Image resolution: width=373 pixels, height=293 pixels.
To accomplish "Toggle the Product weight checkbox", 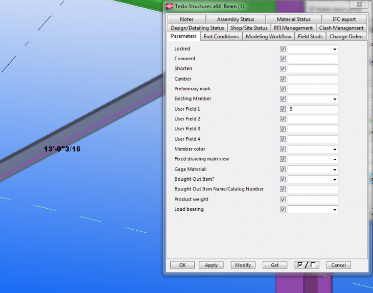I will (283, 200).
